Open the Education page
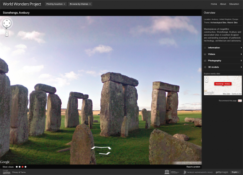The width and height of the screenshot is (243, 175). (234, 4)
